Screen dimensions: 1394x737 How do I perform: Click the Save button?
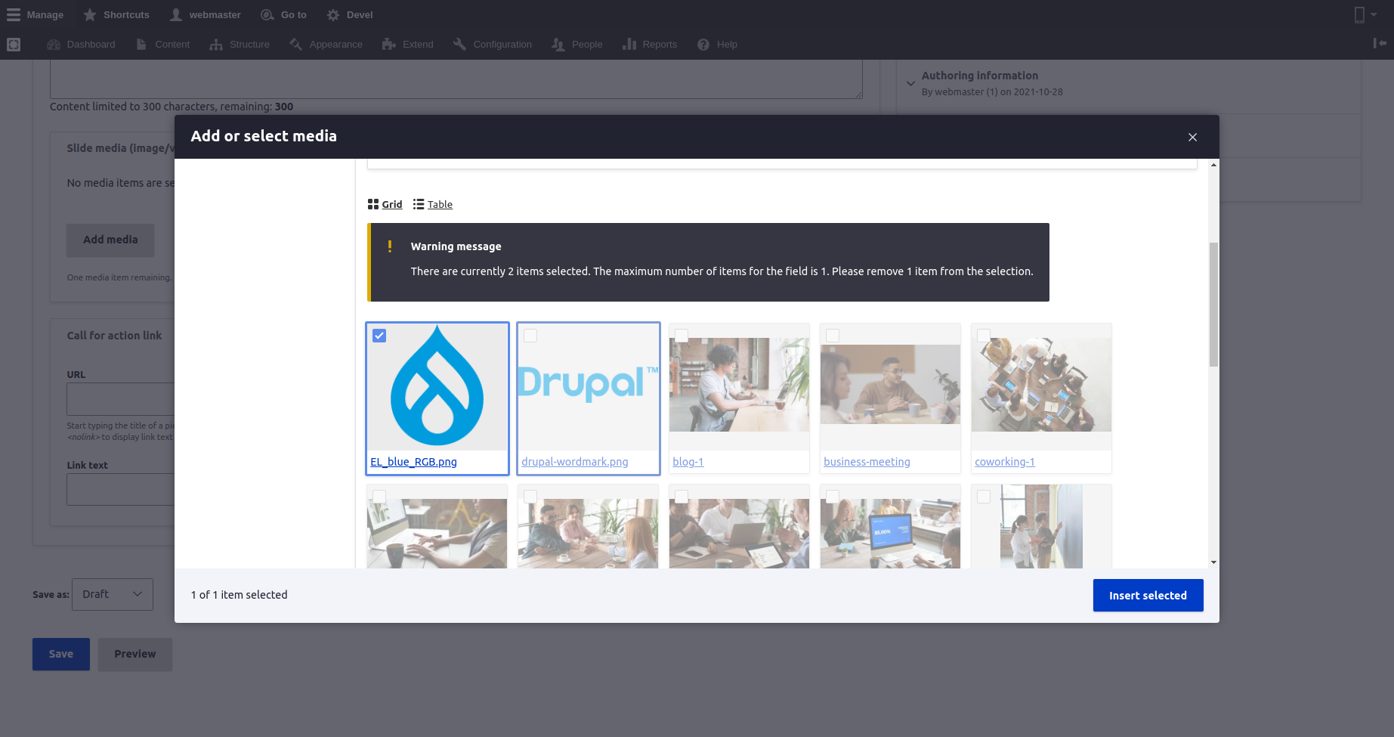click(x=61, y=654)
